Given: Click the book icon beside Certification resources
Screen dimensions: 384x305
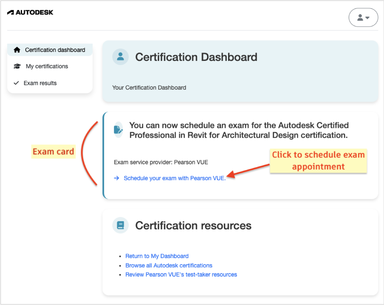Looking at the screenshot, I should click(120, 225).
